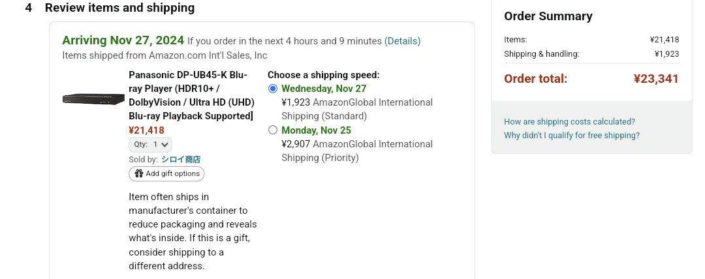
Task: Click the Shipping & handling ¥1,923 amount
Action: [666, 54]
